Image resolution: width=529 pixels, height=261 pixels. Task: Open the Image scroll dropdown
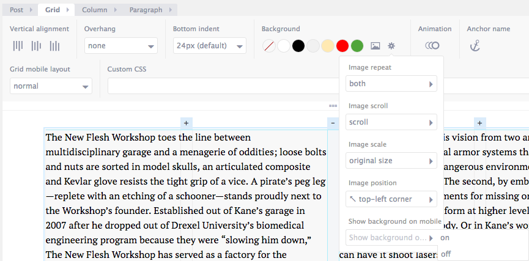tap(391, 122)
